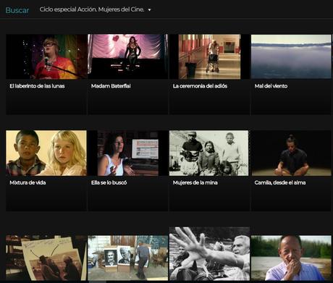
Task: Select the title Mal del viento
Action: click(271, 86)
